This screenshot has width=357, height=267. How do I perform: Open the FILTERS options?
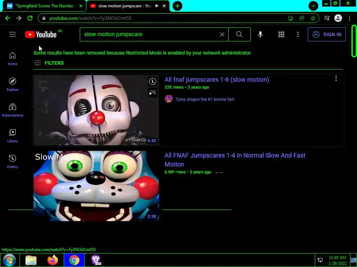[49, 63]
